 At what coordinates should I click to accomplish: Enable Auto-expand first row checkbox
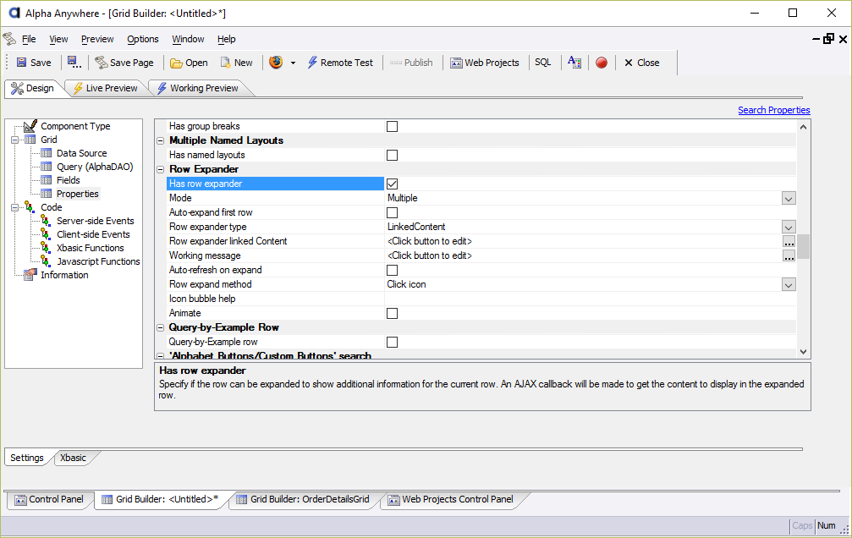pyautogui.click(x=392, y=213)
